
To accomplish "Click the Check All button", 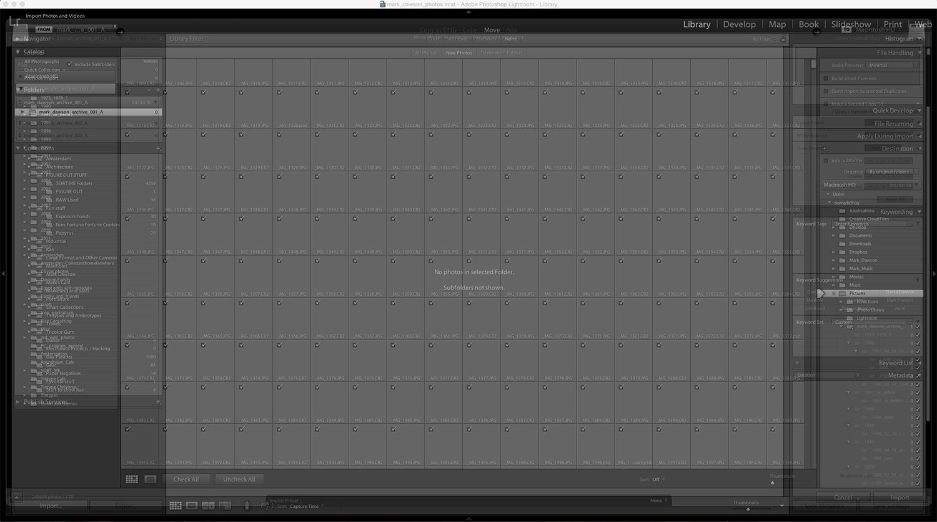I will pyautogui.click(x=186, y=479).
